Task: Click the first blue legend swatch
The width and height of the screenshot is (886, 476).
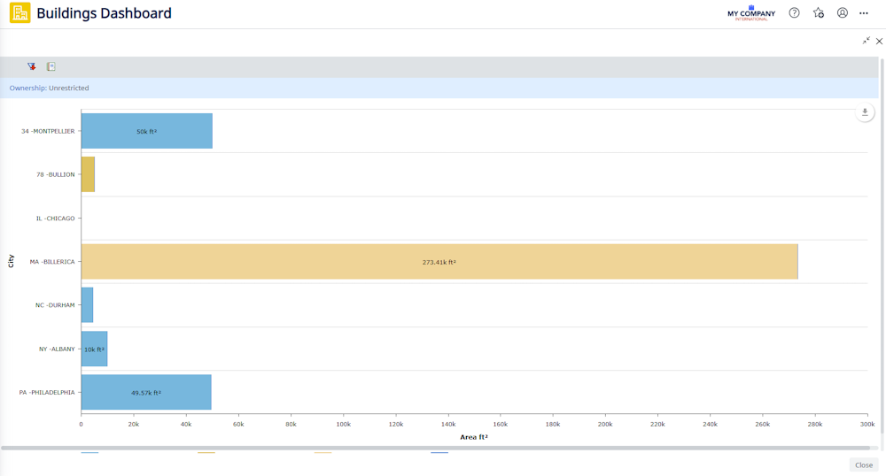Action: tap(89, 452)
